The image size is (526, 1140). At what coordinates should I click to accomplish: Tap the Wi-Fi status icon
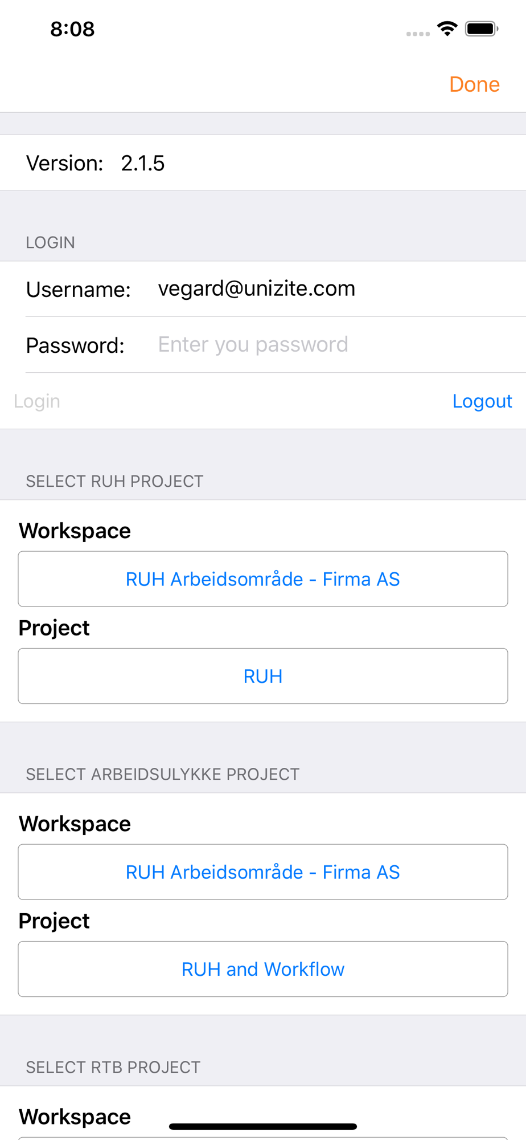click(x=447, y=28)
